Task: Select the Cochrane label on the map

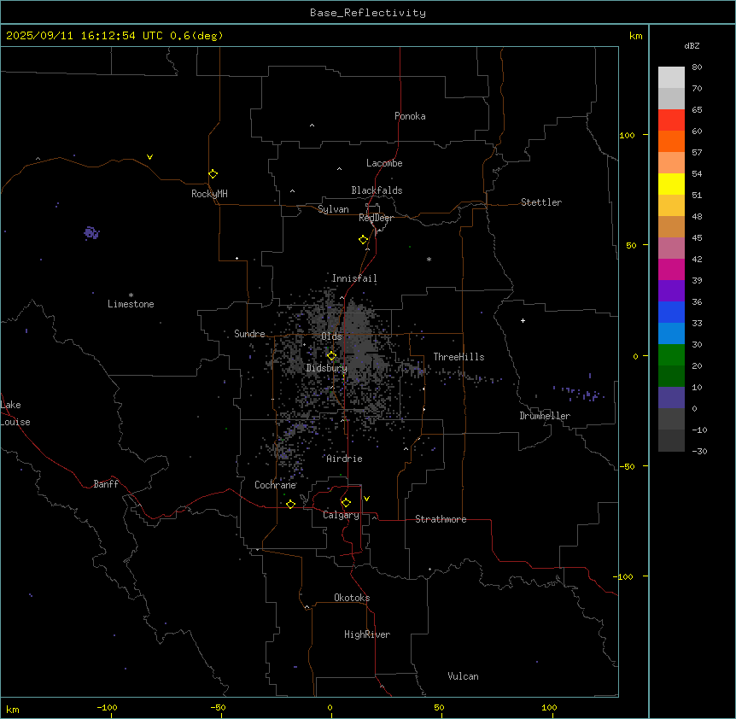Action: (275, 485)
